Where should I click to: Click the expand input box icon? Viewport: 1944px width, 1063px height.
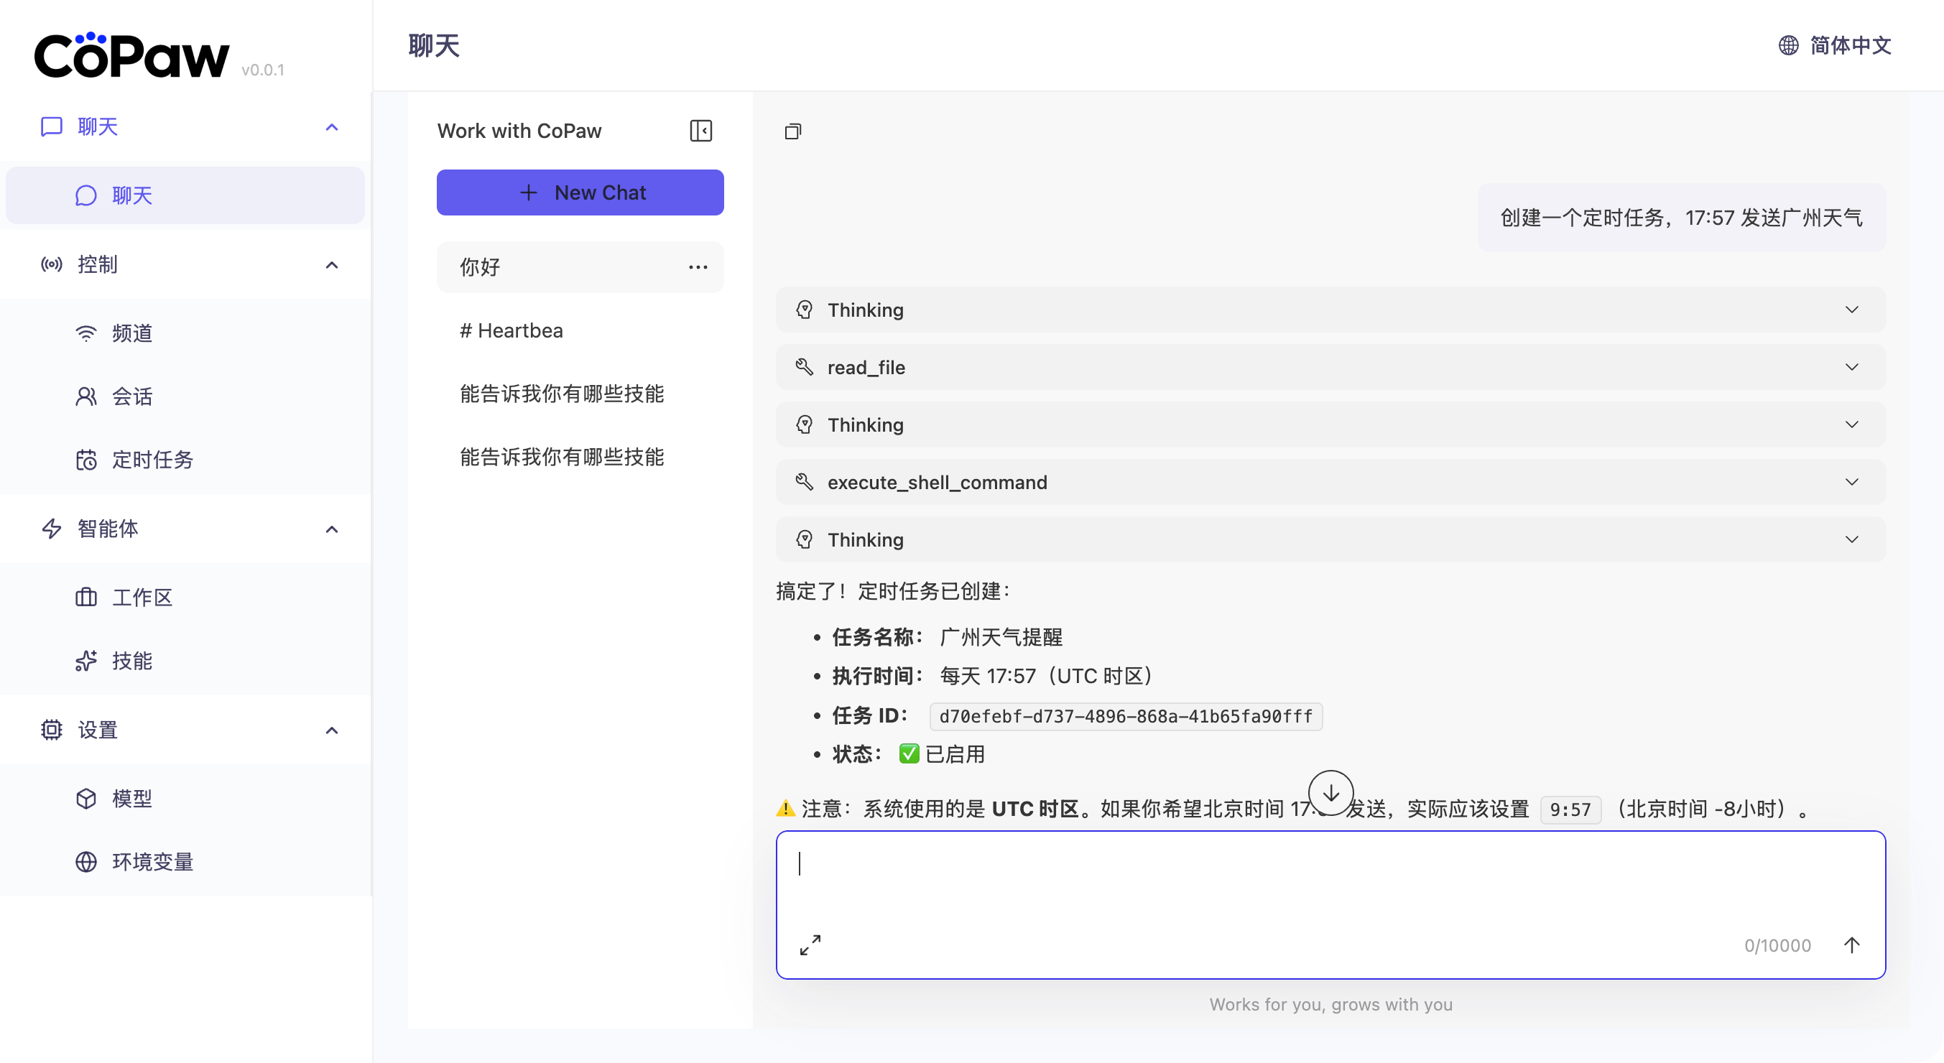coord(810,944)
